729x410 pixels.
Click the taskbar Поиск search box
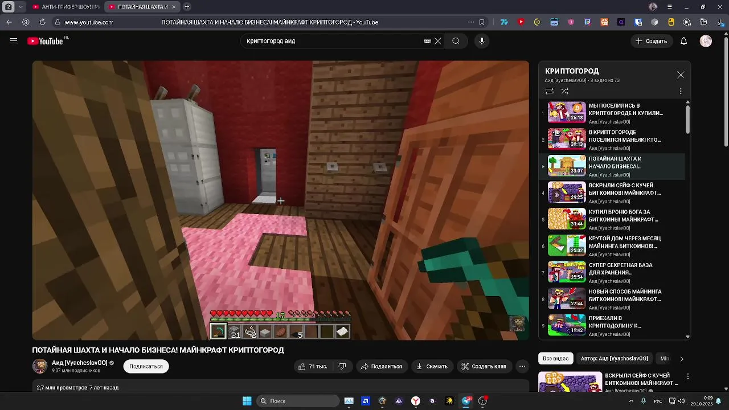(298, 401)
